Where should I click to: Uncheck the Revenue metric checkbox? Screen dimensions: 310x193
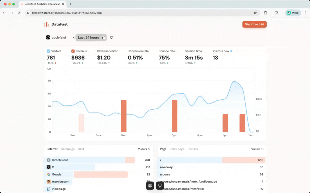(x=73, y=51)
